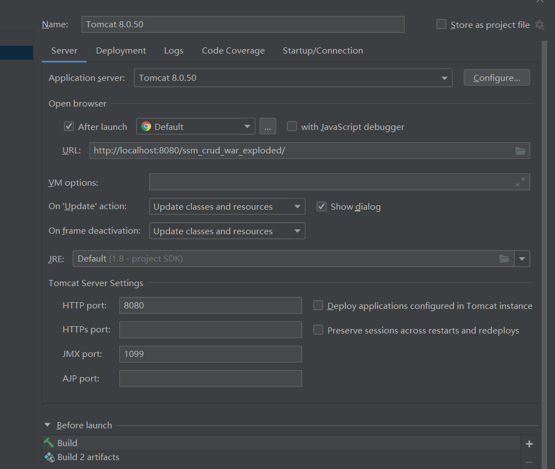Collapse the Before launch section
The width and height of the screenshot is (555, 469).
pos(47,425)
